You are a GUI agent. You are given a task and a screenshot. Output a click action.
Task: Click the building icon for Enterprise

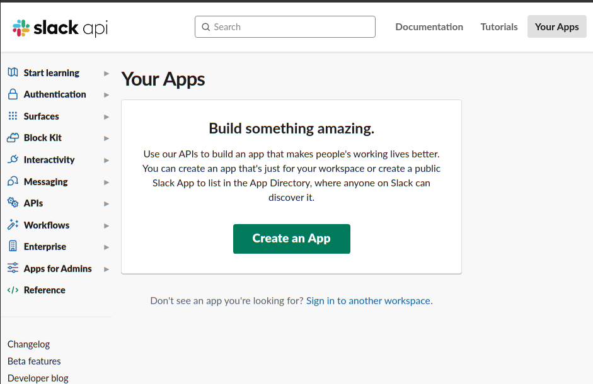[x=13, y=247]
